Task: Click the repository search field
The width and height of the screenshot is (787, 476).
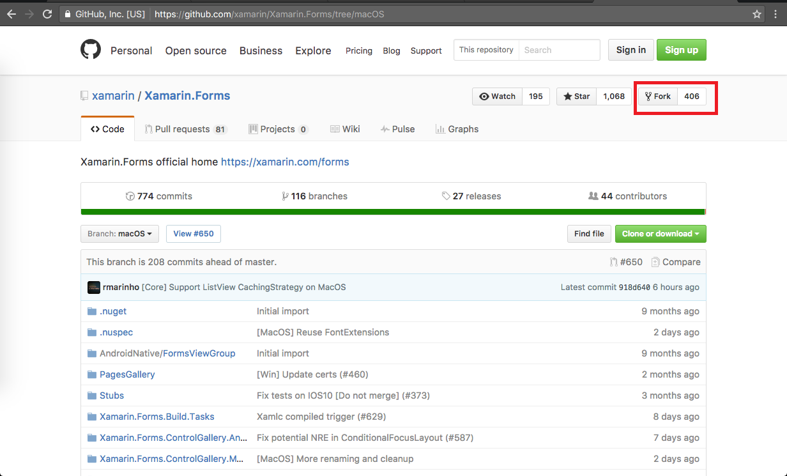Action: 559,50
